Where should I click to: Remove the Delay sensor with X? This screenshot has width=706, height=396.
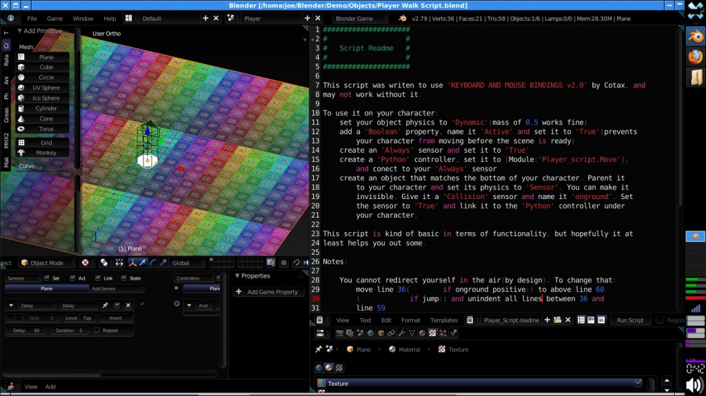click(x=128, y=305)
